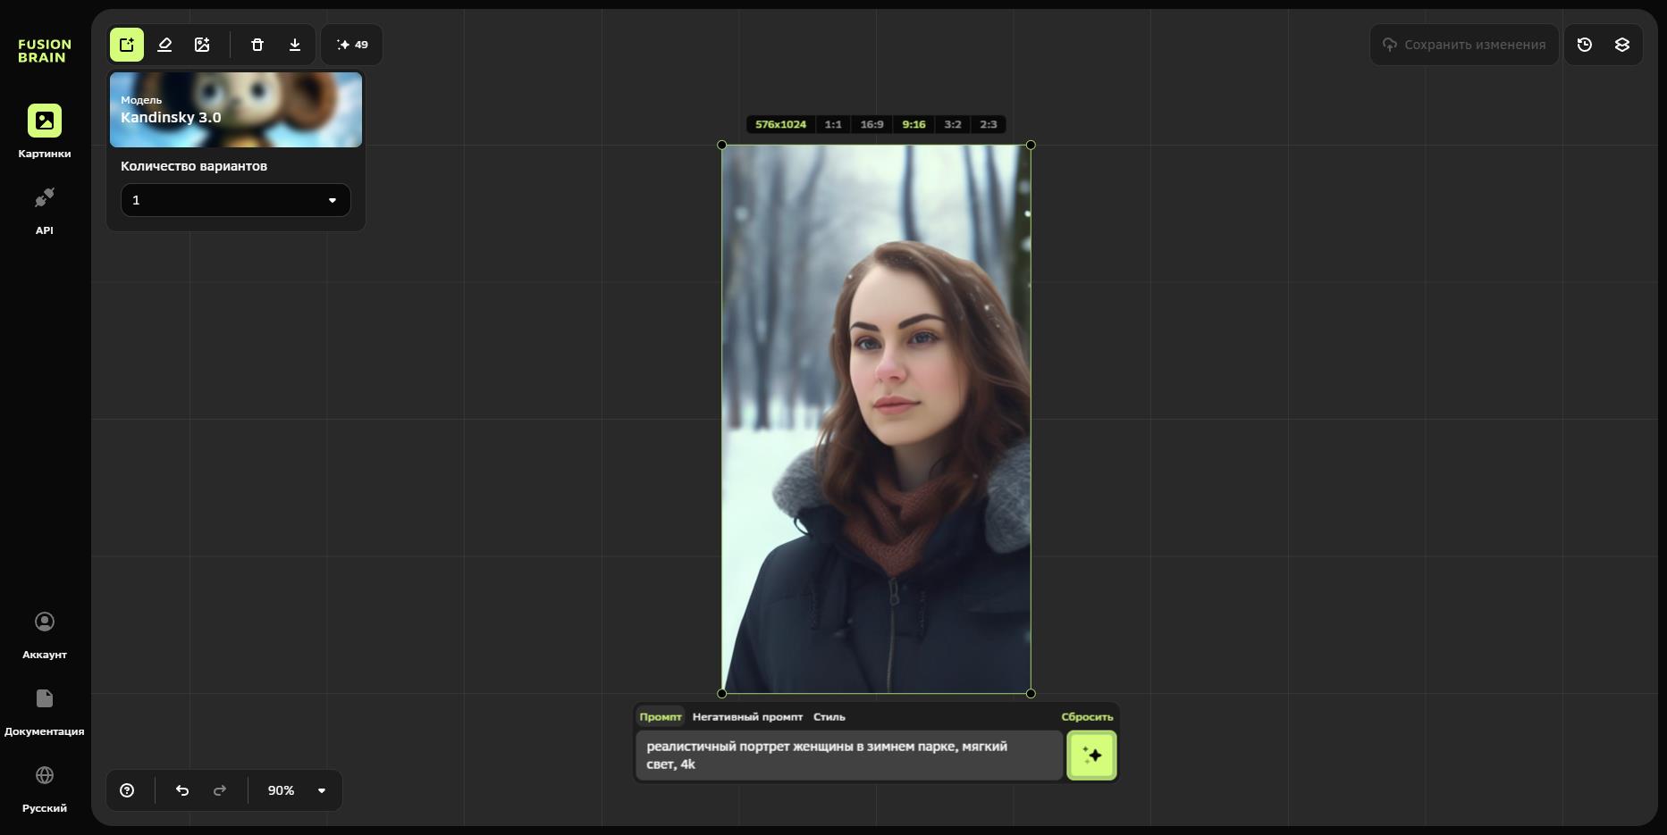Viewport: 1667px width, 835px height.
Task: Open the generation history icon
Action: 1585,45
